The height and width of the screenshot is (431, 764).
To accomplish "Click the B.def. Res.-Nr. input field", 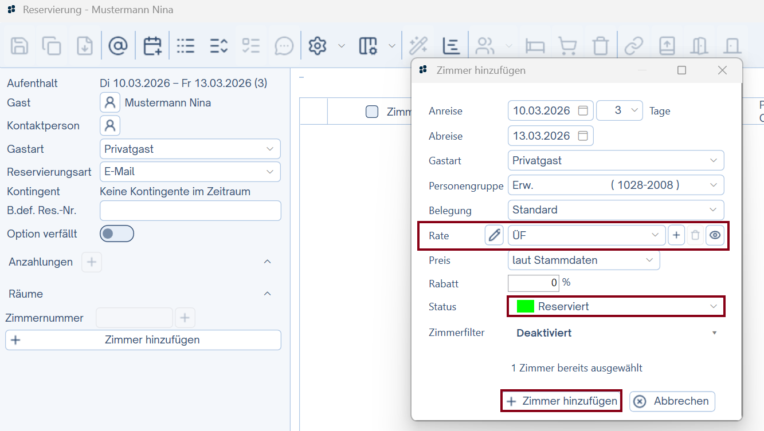I will coord(190,211).
